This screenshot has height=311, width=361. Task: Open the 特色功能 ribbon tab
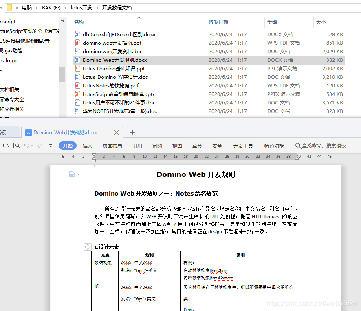coord(274,146)
